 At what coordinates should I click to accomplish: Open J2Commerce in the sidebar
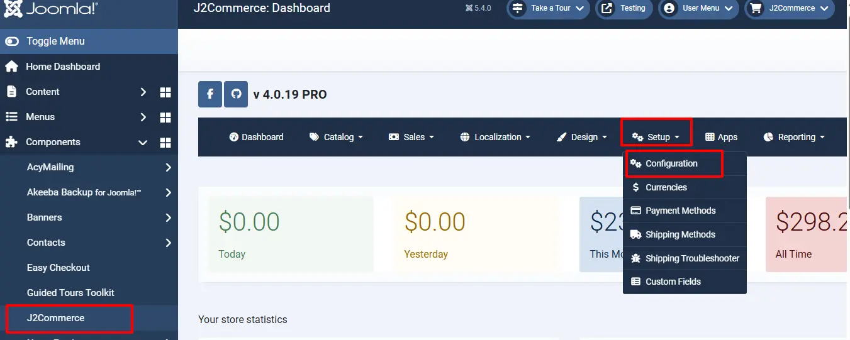[x=55, y=318]
